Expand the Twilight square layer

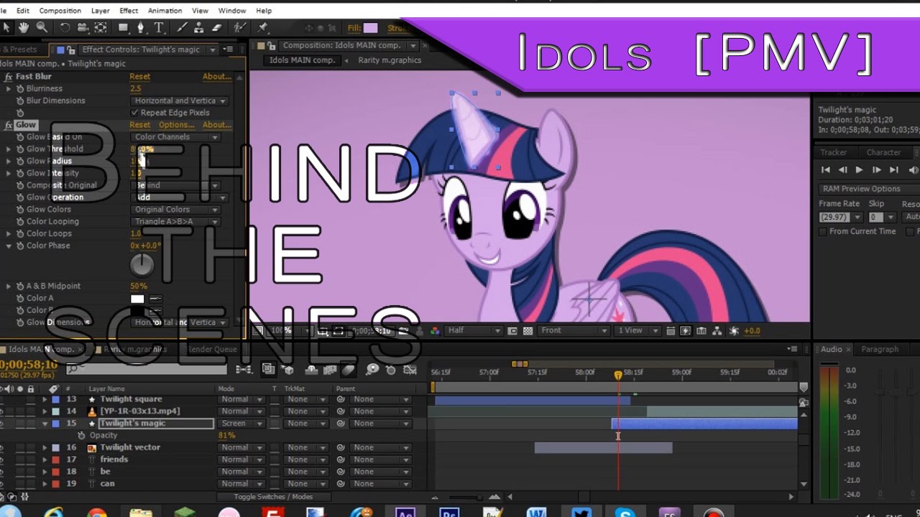click(x=45, y=399)
